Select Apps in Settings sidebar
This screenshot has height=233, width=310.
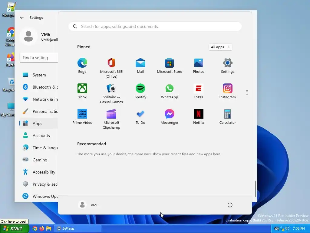click(39, 123)
